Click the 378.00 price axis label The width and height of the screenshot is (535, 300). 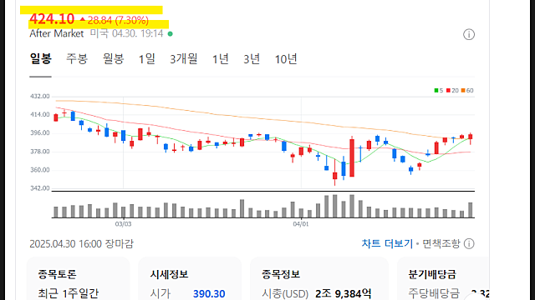click(40, 152)
